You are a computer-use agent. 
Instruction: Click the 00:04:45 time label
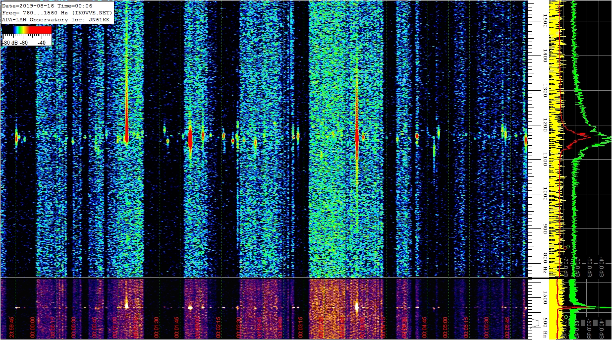(425, 327)
